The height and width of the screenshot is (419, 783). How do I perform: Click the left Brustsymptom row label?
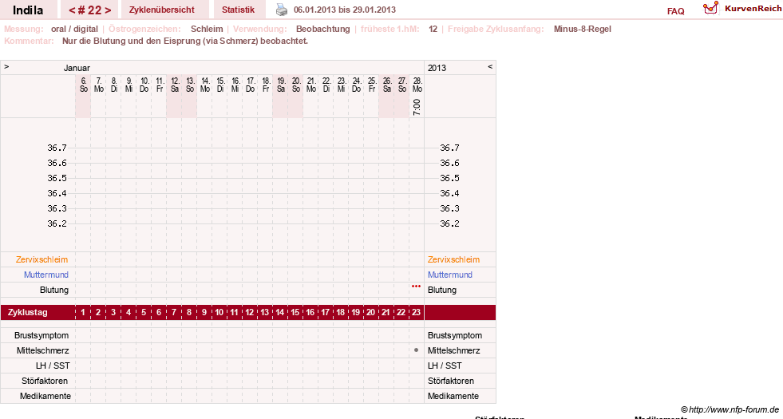coord(42,336)
